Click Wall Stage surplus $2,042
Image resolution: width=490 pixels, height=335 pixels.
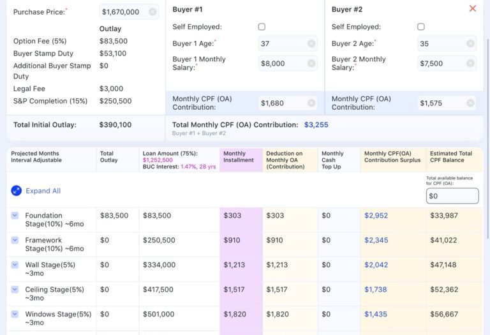[x=376, y=265]
